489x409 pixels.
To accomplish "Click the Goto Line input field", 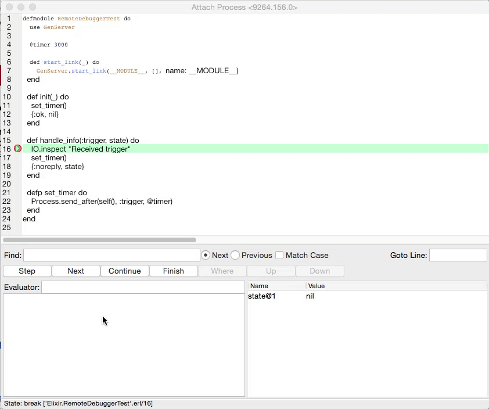I will click(458, 255).
